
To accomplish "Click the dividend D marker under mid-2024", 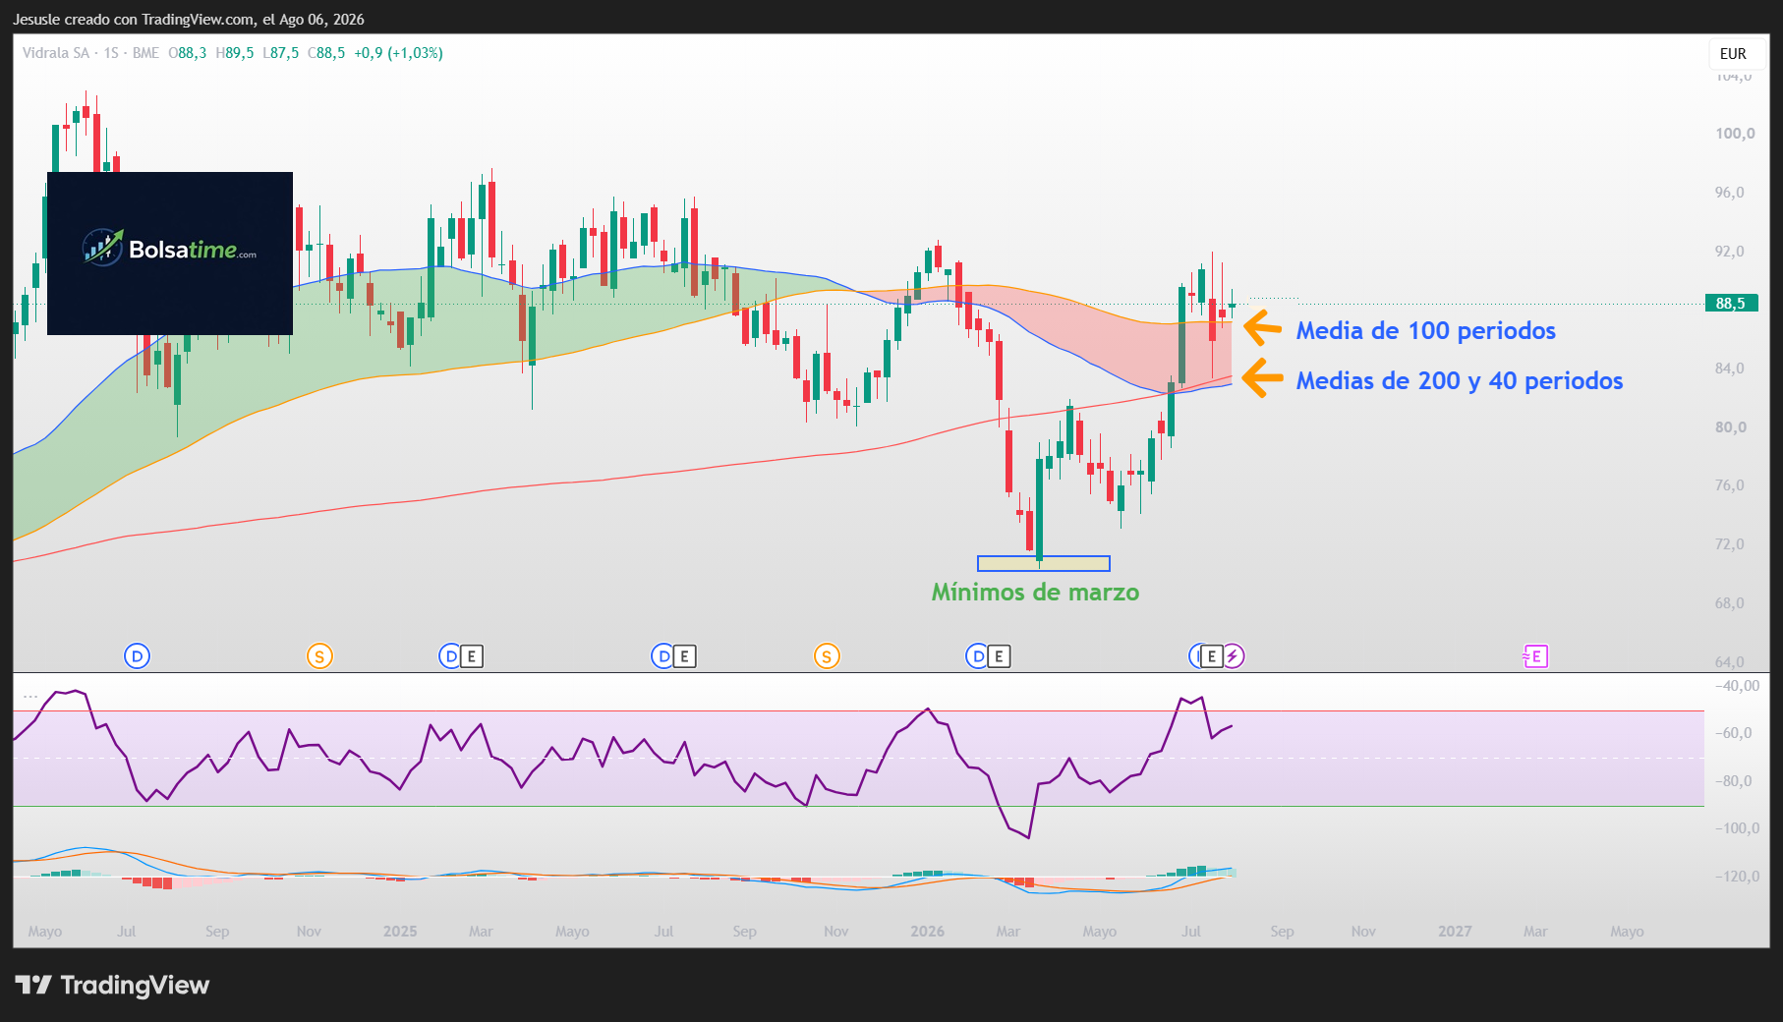I will tap(138, 656).
